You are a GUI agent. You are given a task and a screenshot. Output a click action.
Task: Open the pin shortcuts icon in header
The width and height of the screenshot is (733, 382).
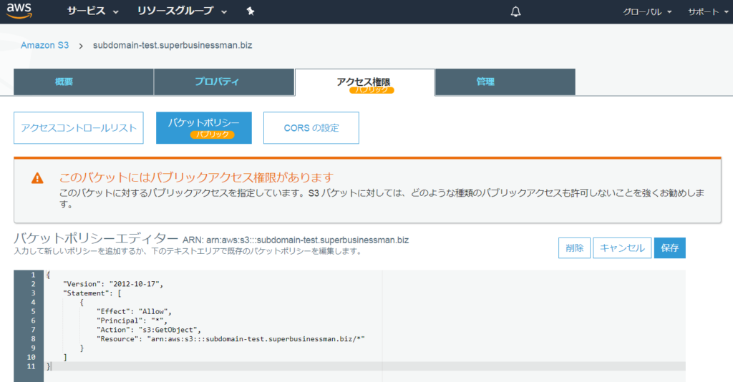pyautogui.click(x=251, y=11)
